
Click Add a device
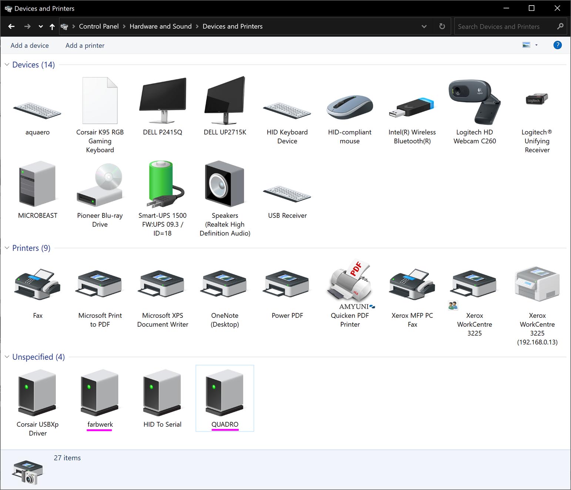(x=30, y=46)
